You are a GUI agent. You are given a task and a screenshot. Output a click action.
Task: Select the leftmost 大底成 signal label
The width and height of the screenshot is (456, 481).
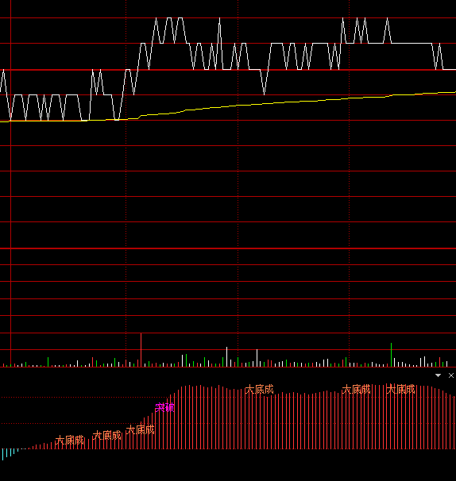(x=69, y=441)
